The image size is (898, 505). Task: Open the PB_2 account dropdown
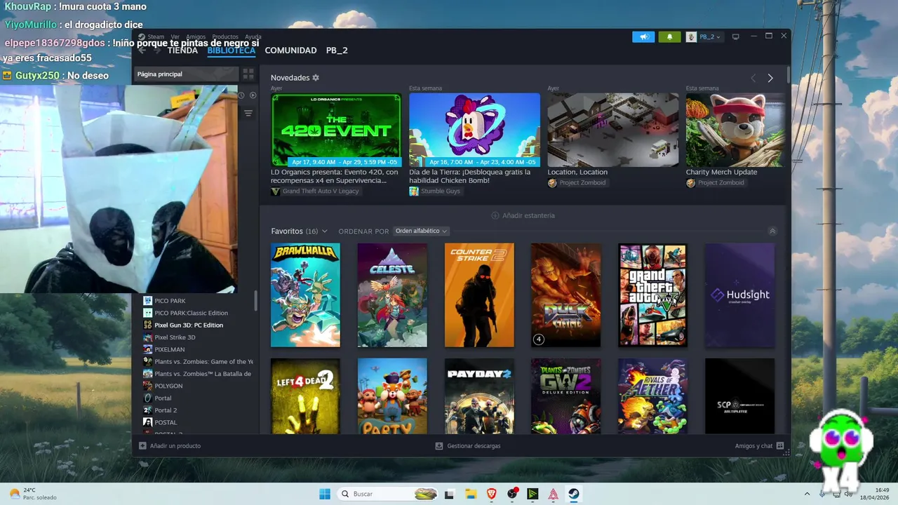pos(704,36)
